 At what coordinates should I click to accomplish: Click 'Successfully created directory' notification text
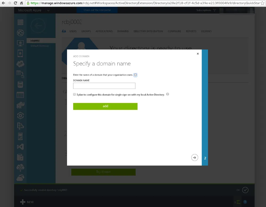pyautogui.click(x=46, y=190)
